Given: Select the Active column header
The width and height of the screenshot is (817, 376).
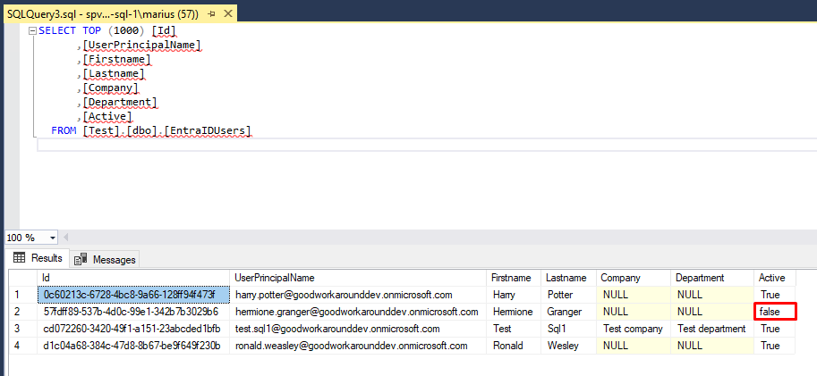Looking at the screenshot, I should [773, 278].
